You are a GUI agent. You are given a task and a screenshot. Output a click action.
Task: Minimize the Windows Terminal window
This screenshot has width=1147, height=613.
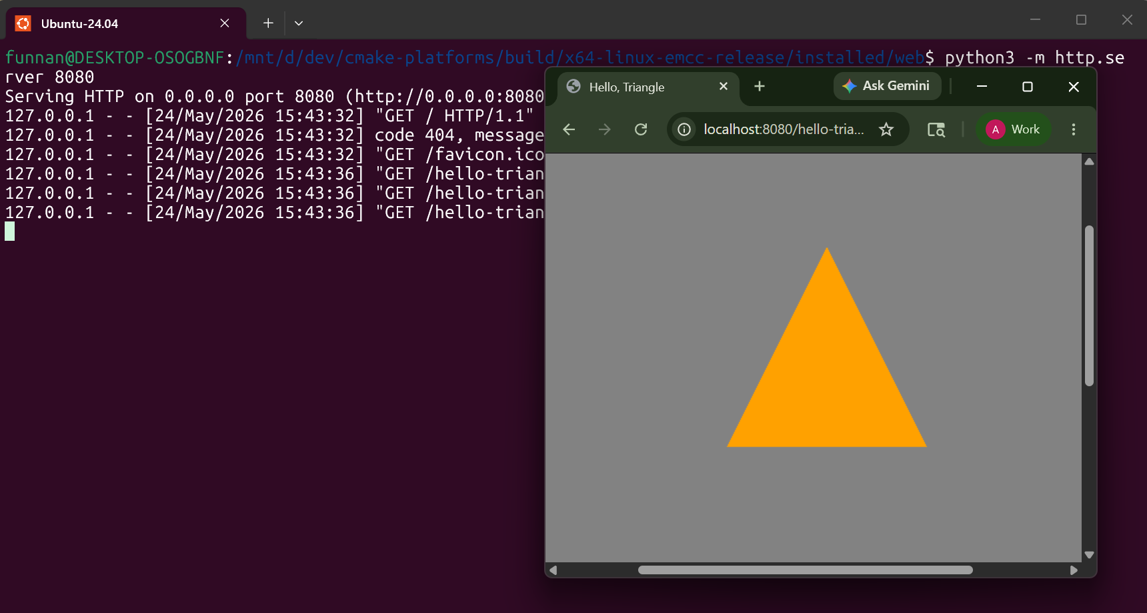click(1035, 20)
